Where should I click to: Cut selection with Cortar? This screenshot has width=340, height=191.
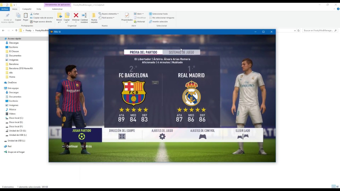[x=35, y=14]
